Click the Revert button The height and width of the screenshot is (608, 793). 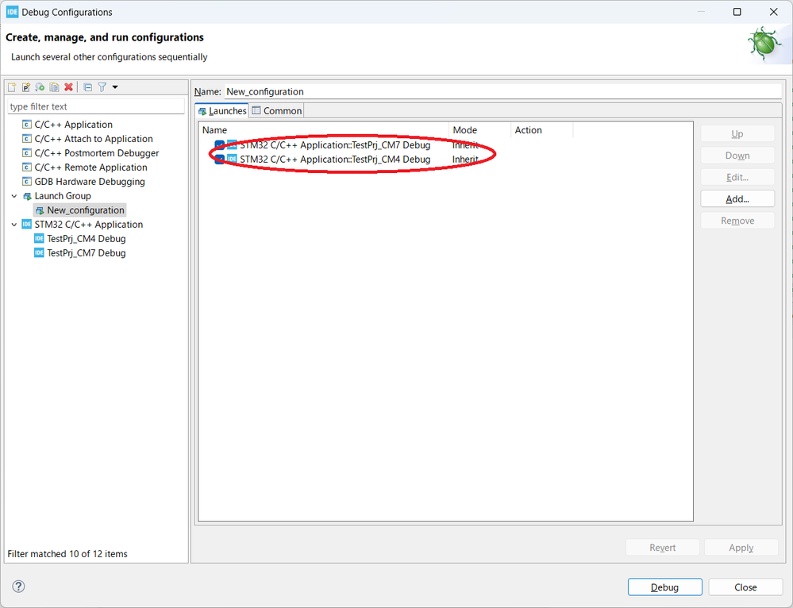point(663,548)
